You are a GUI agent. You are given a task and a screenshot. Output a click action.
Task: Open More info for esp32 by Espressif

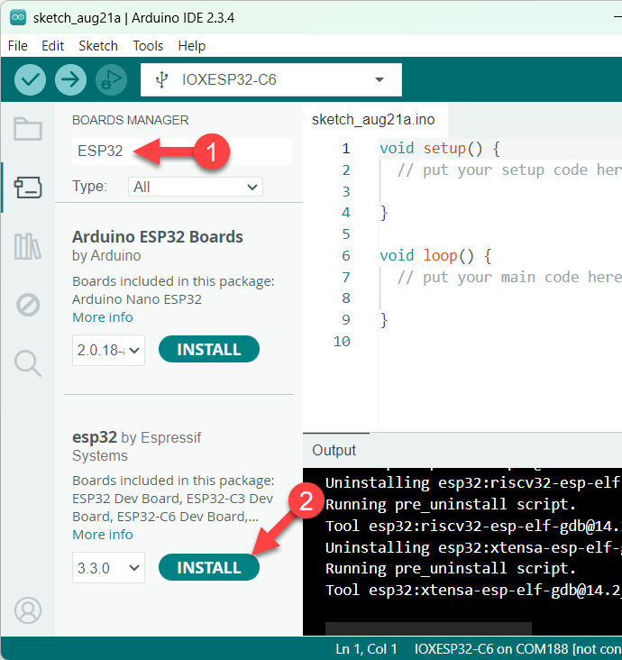tap(103, 535)
